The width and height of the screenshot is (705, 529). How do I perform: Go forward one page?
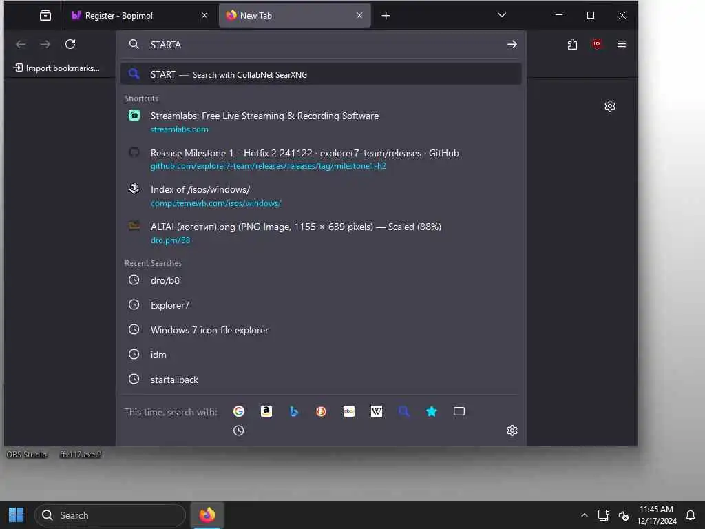45,44
